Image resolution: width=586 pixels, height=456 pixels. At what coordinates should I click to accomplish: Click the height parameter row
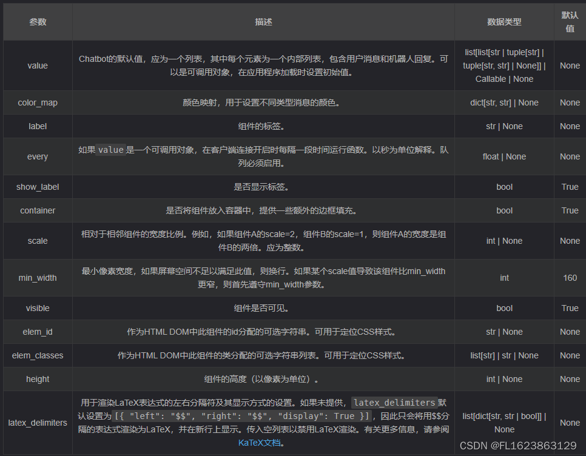click(37, 379)
